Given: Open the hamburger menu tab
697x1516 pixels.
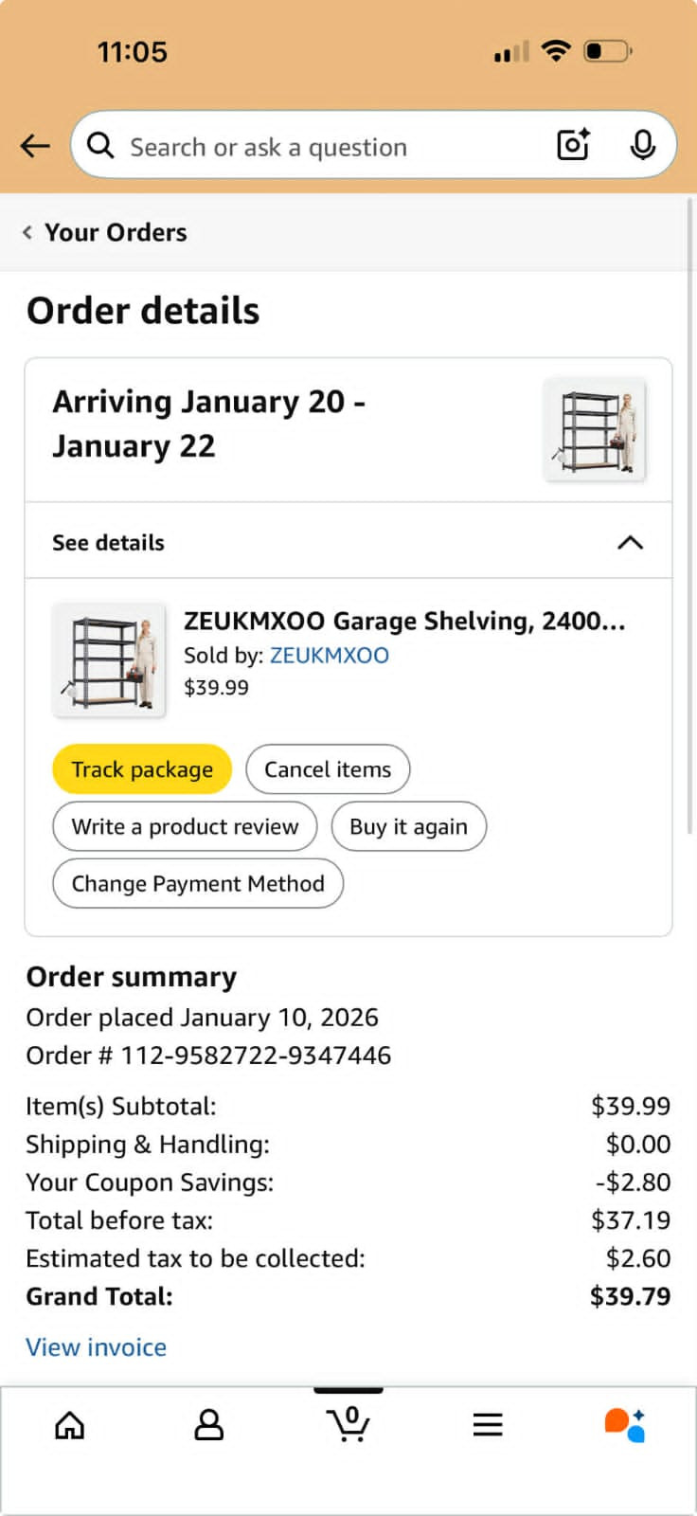Looking at the screenshot, I should (488, 1425).
